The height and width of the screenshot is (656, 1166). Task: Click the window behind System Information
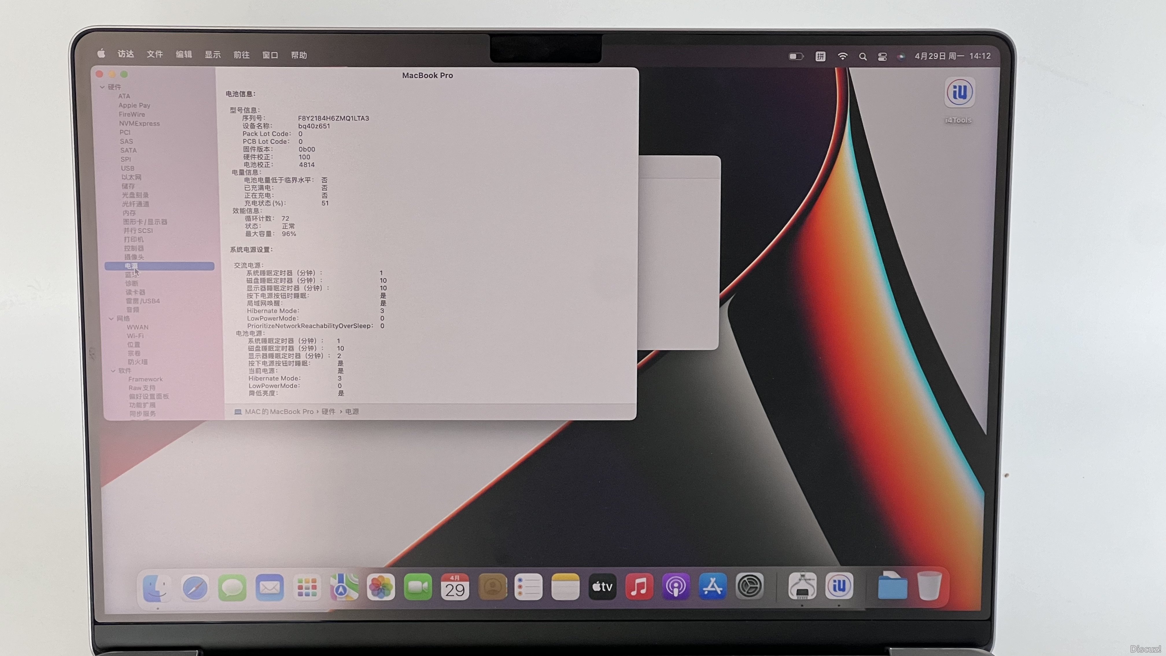678,253
